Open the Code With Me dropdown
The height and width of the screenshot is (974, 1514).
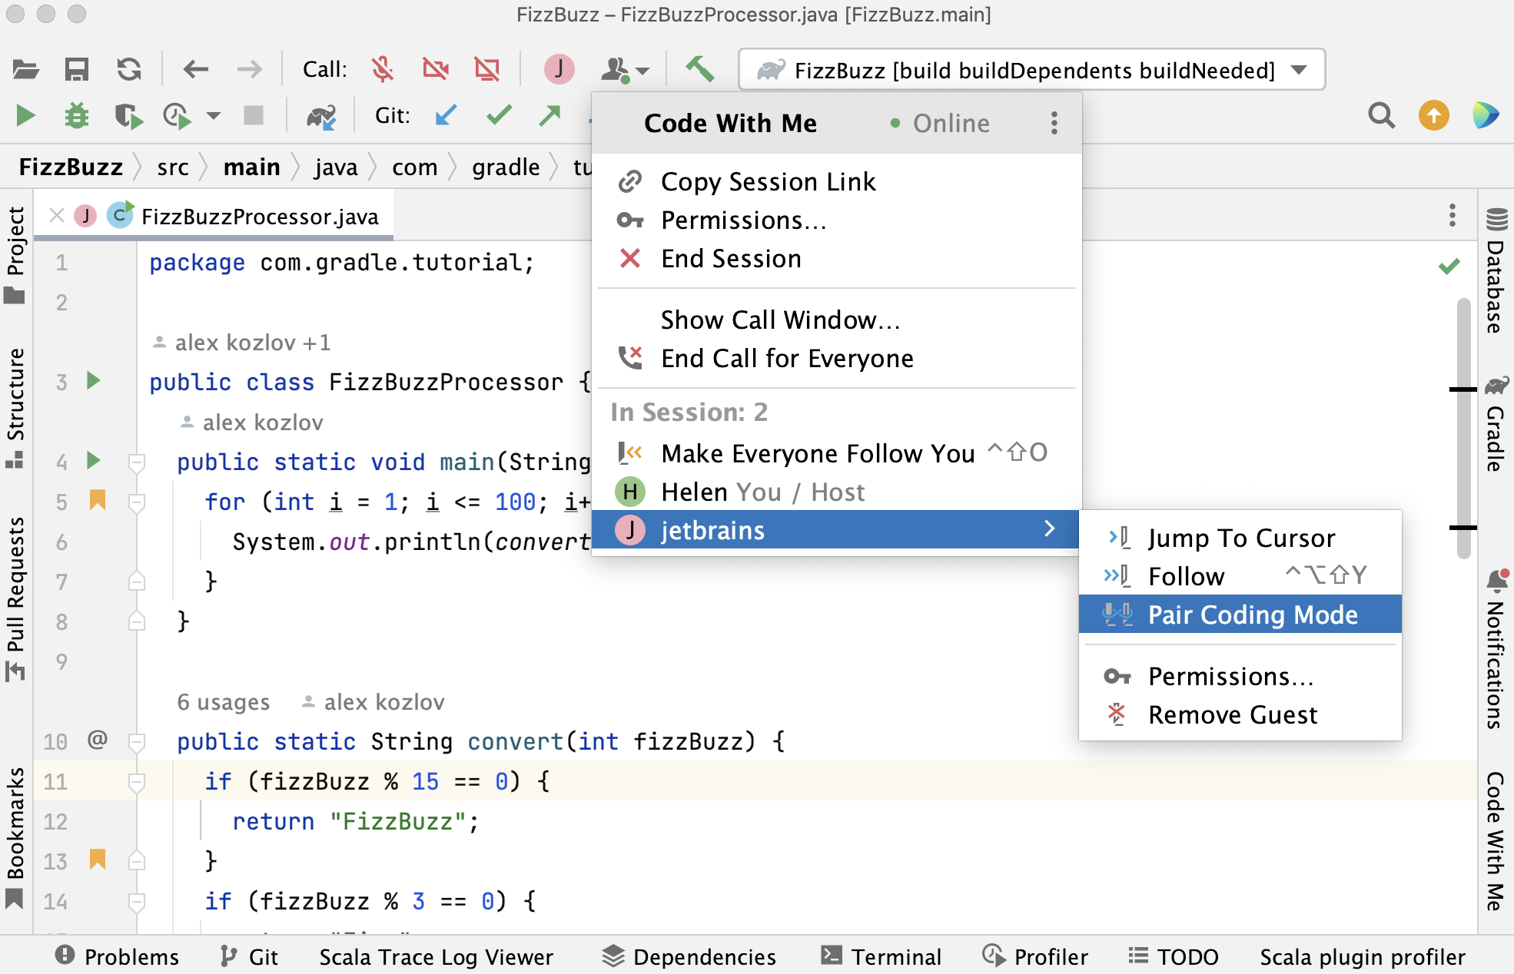coord(625,70)
